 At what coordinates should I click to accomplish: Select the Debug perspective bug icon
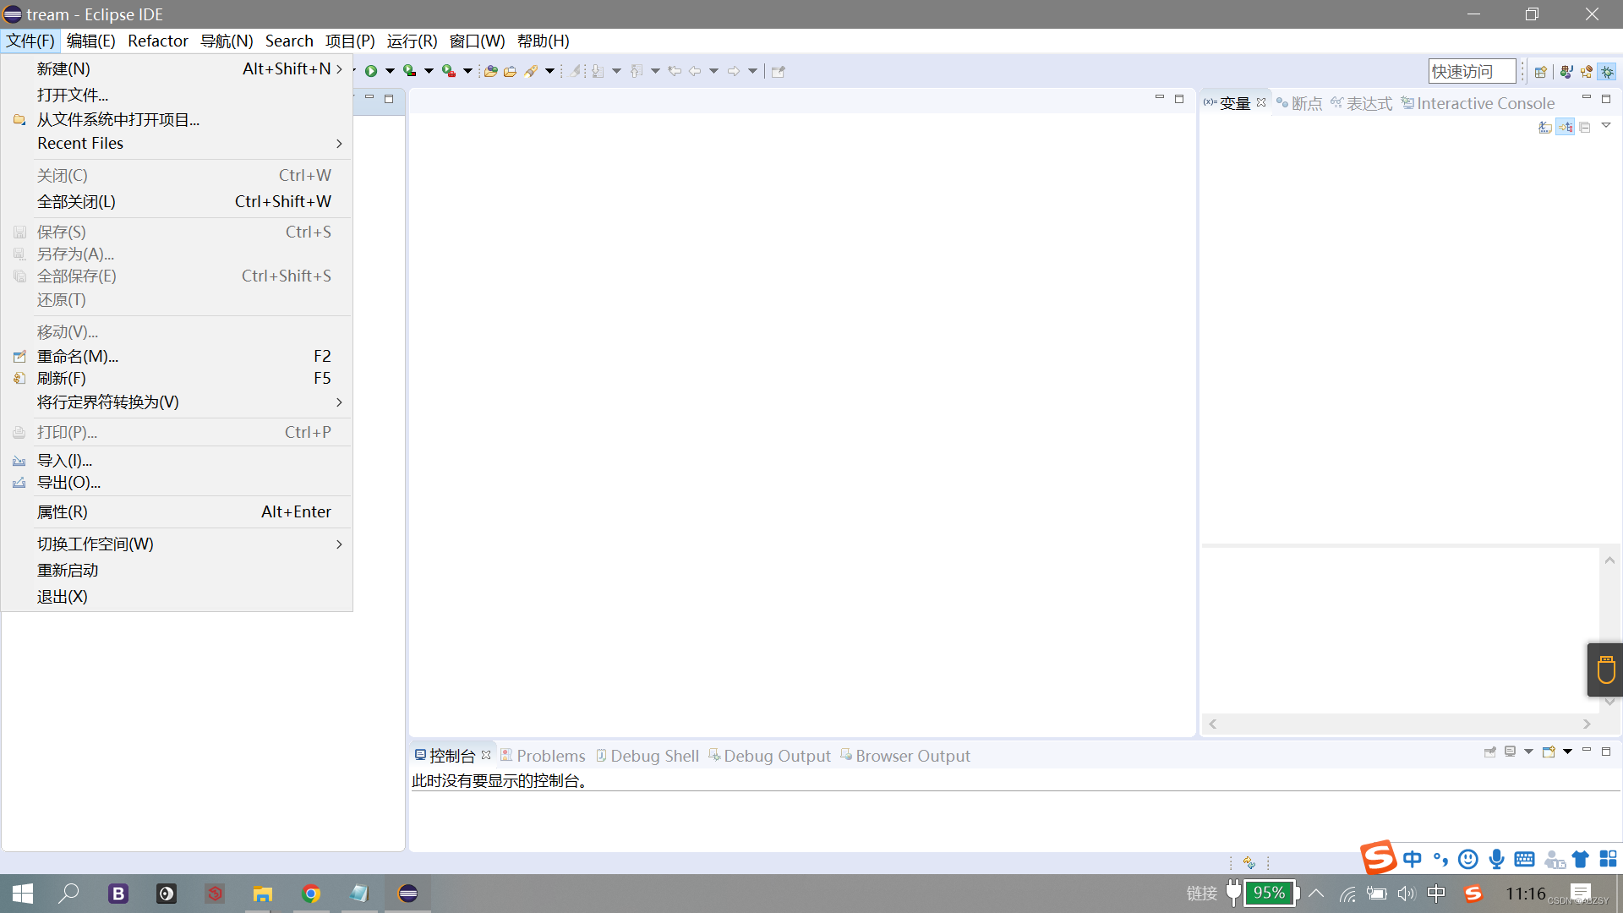[x=1607, y=72]
